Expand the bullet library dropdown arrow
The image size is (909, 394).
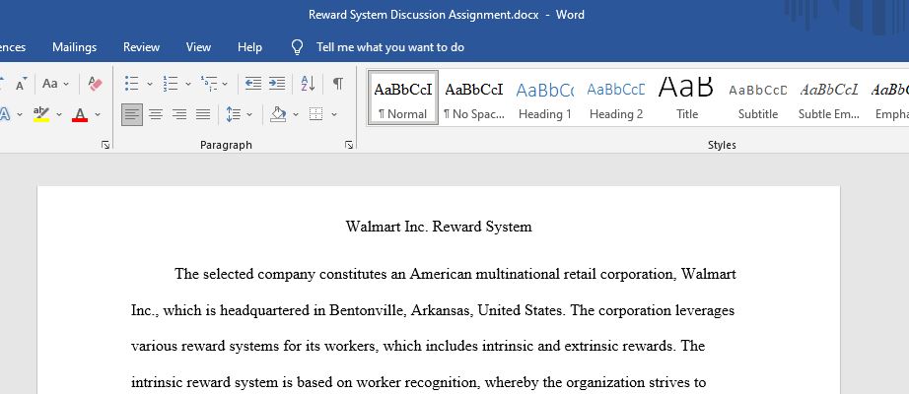150,84
